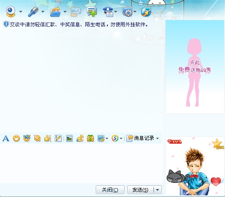Click the red LV7 diamond badge
Image resolution: width=225 pixels, height=197 pixels.
pos(174,141)
